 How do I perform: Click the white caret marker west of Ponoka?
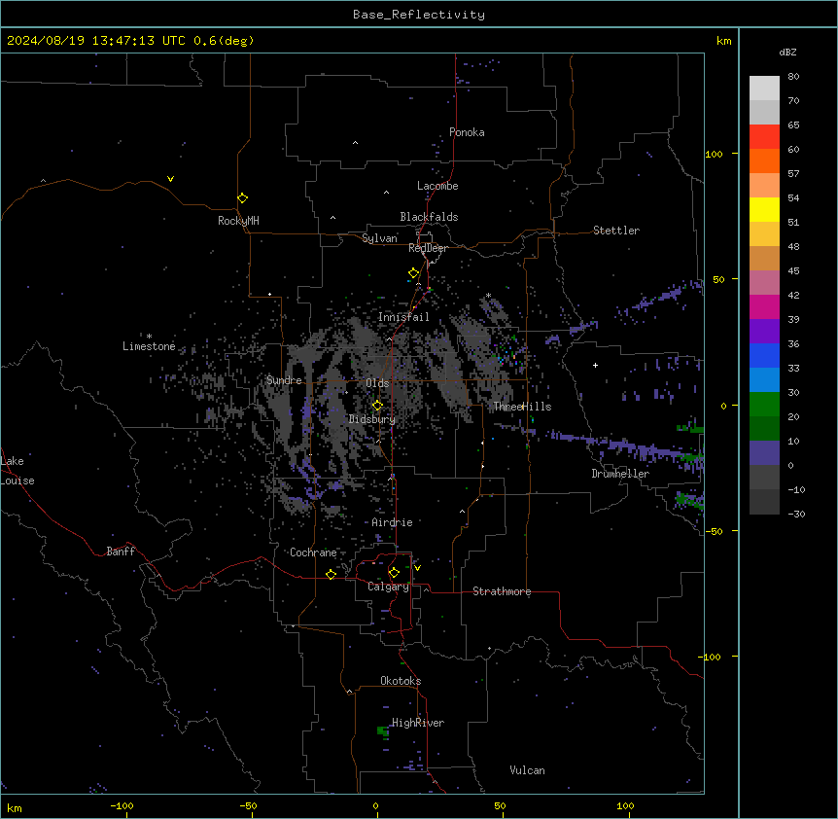[356, 143]
